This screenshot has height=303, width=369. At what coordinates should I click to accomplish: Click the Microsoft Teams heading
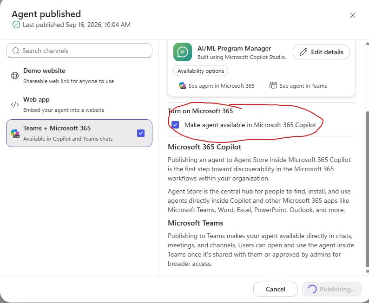click(x=195, y=223)
